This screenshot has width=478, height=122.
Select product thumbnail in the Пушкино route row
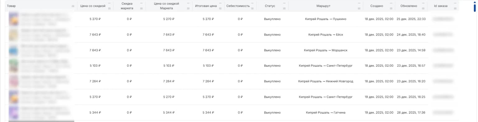tap(14, 19)
